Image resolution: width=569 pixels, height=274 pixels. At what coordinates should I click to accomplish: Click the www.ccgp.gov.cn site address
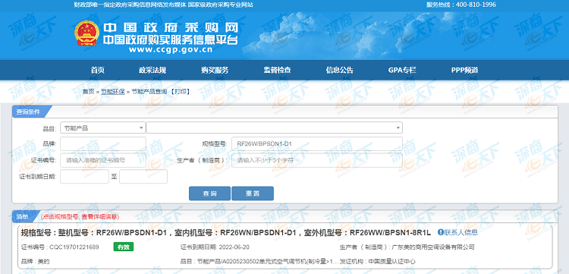pyautogui.click(x=171, y=50)
